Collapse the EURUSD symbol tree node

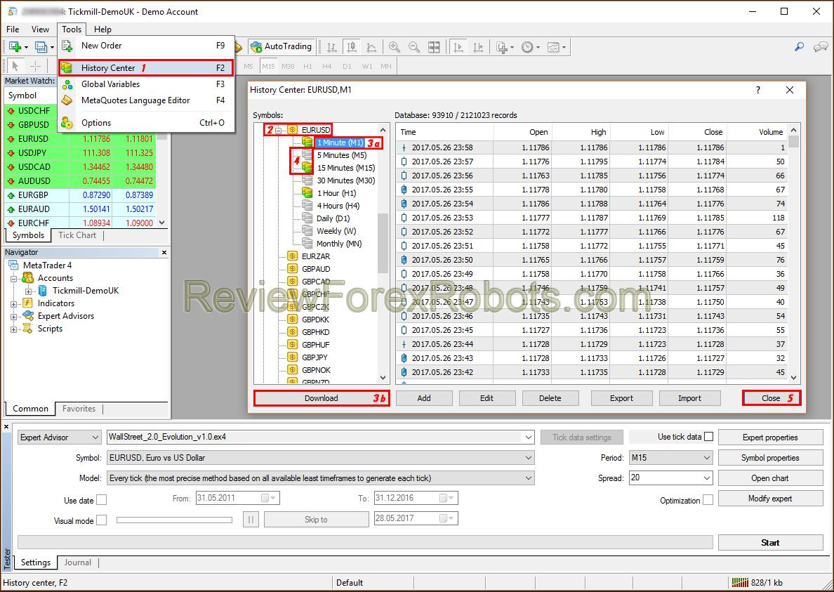[x=278, y=130]
